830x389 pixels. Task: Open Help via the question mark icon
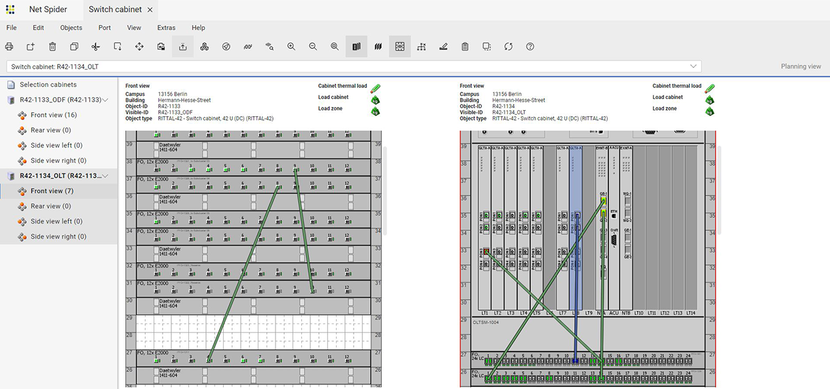point(530,47)
